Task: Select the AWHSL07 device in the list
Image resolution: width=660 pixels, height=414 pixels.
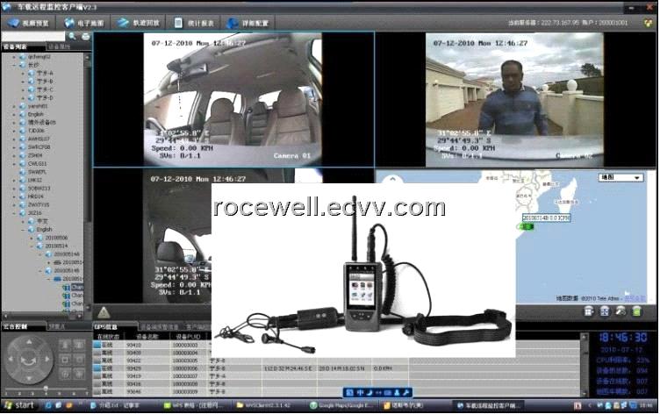Action: pos(39,139)
